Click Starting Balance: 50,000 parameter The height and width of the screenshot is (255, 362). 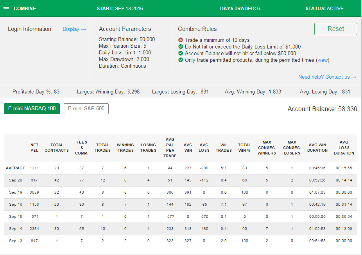[x=127, y=39]
